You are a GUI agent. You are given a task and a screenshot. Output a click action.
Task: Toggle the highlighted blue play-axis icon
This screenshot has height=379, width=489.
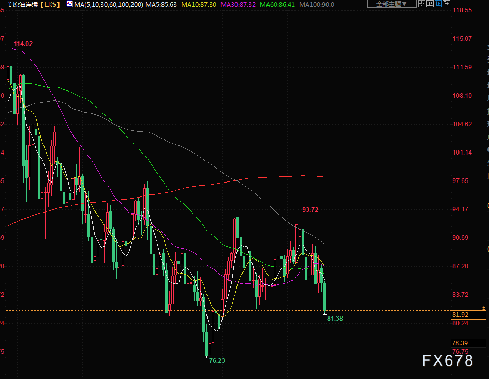click(x=438, y=4)
